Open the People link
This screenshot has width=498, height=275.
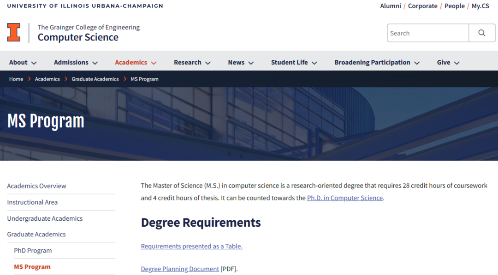click(x=455, y=6)
